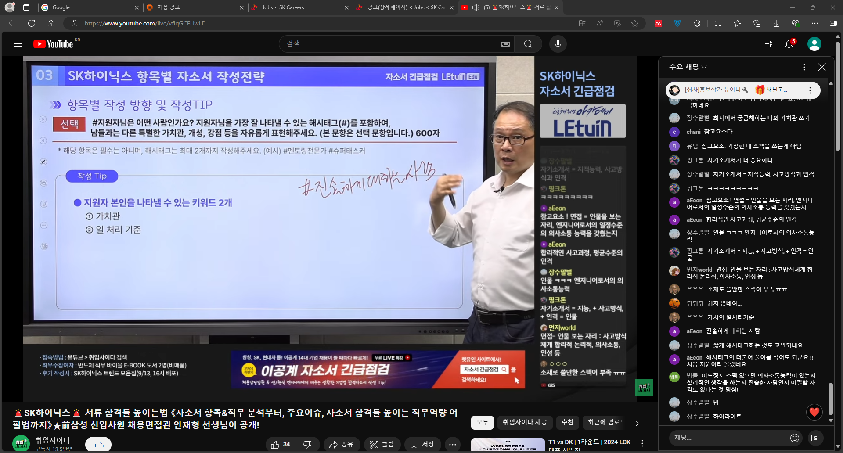
Task: Open Create video button
Action: 768,44
